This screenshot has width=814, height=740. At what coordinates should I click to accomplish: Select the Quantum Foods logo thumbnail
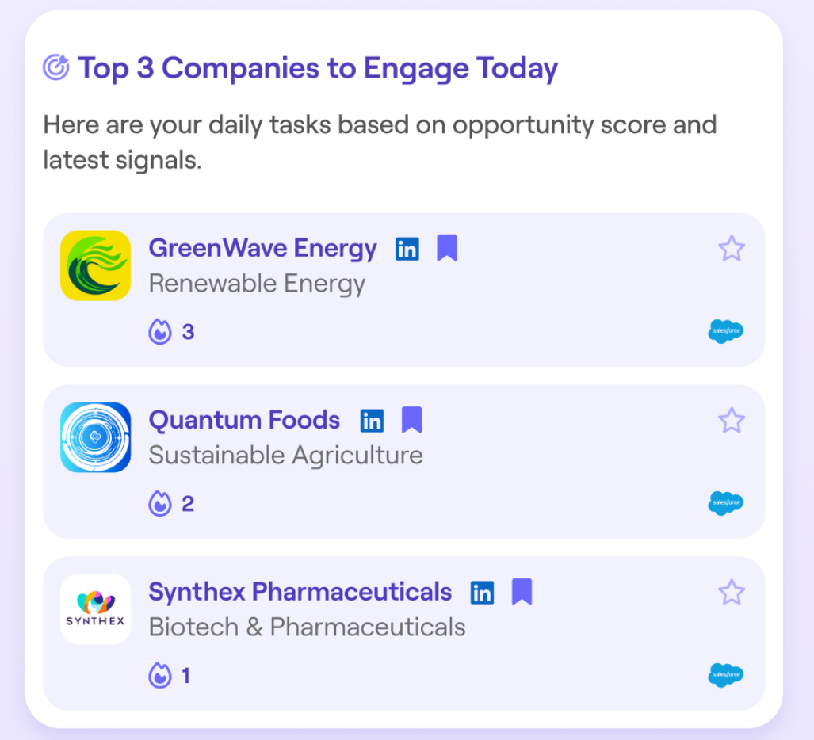click(x=96, y=437)
